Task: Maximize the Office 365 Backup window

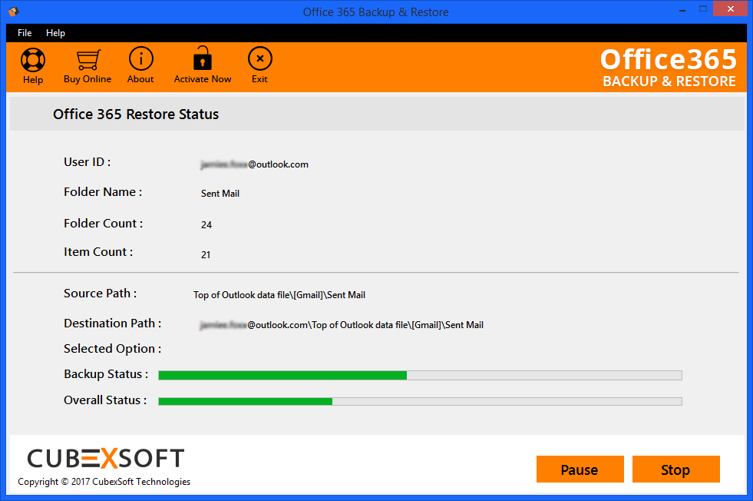Action: (x=703, y=9)
